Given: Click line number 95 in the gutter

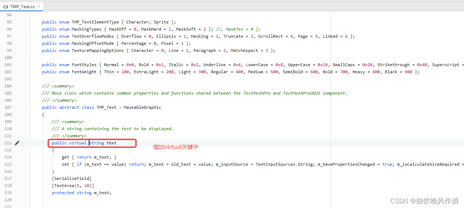Looking at the screenshot, I should (x=9, y=22).
